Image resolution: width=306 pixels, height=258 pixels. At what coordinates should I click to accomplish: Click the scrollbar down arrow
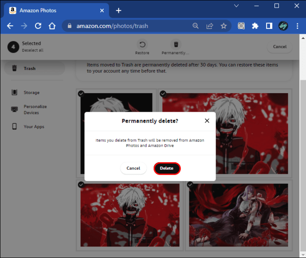click(303, 254)
